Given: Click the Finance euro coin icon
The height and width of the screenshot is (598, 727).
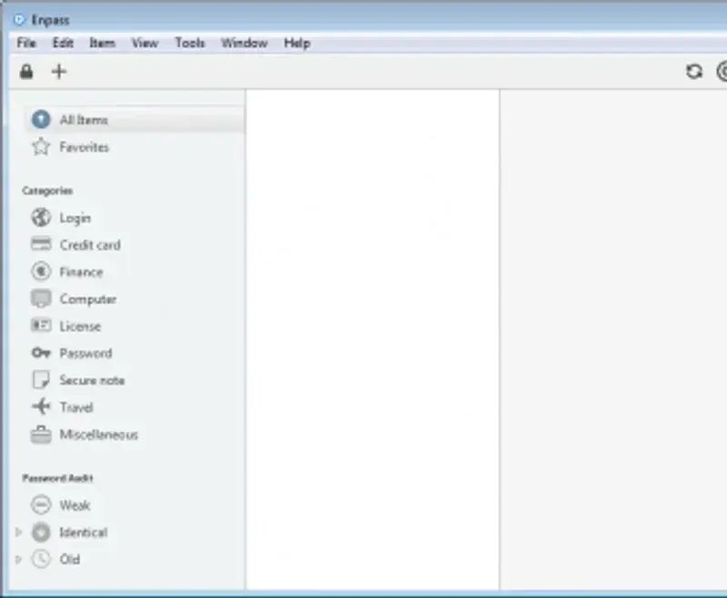Looking at the screenshot, I should 41,271.
